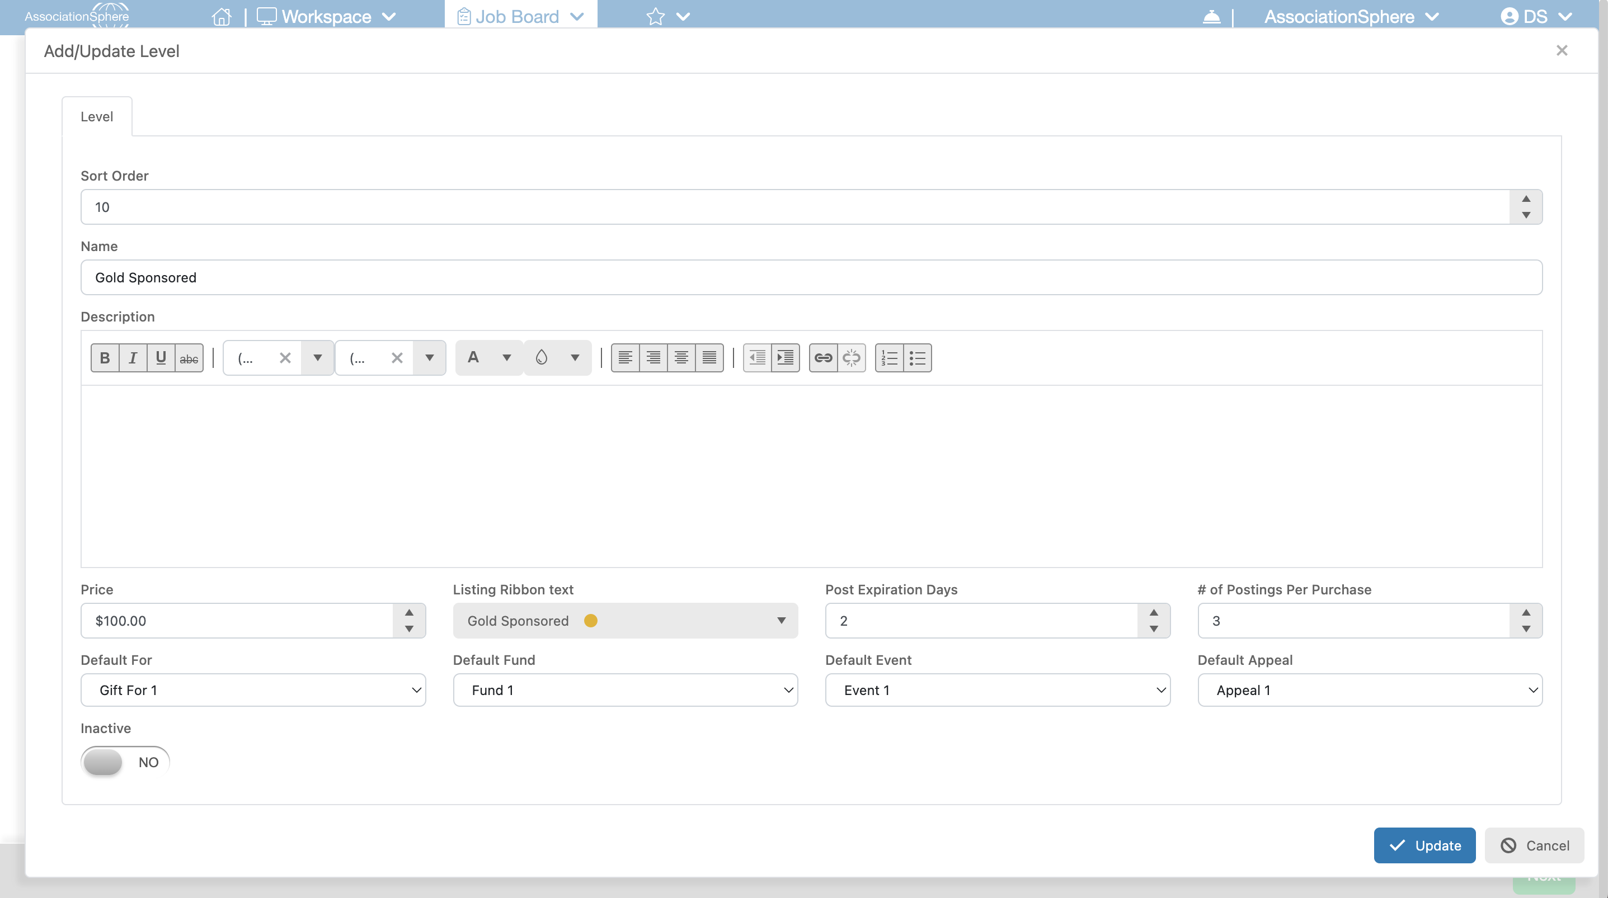
Task: Open the Job Board menu
Action: 520,16
